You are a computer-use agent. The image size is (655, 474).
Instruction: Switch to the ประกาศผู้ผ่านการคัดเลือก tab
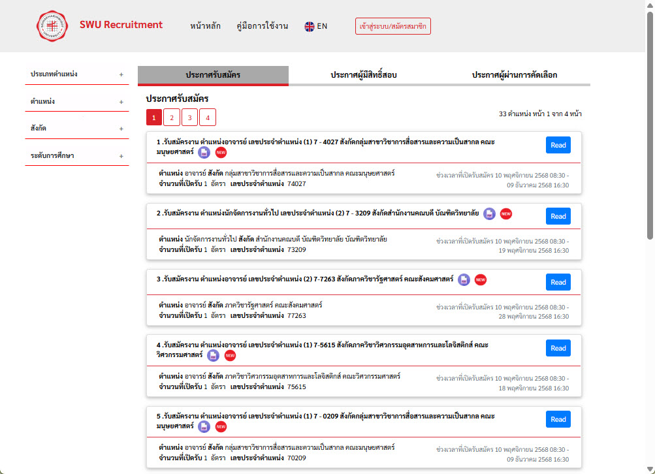coord(514,75)
